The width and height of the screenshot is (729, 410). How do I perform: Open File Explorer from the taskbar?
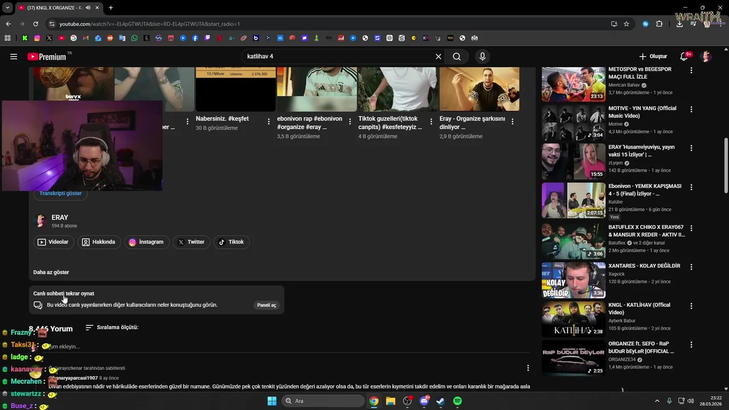pos(390,401)
